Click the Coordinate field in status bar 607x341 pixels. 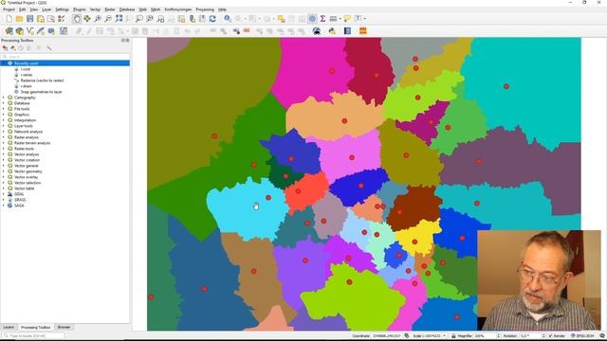(x=387, y=336)
